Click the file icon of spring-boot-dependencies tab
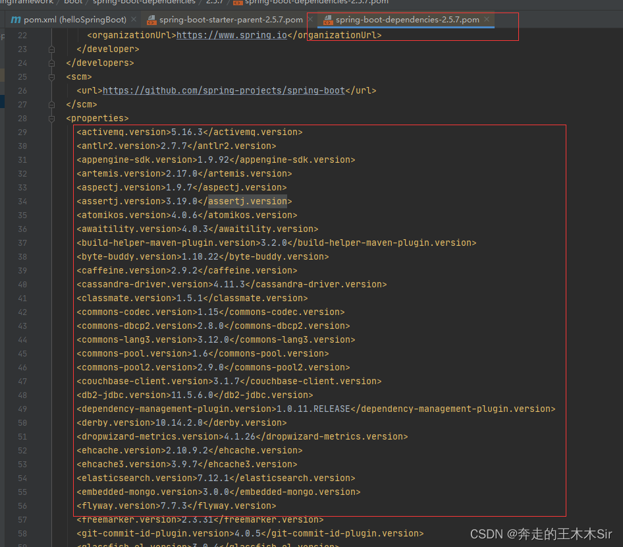The image size is (623, 547). pyautogui.click(x=328, y=20)
